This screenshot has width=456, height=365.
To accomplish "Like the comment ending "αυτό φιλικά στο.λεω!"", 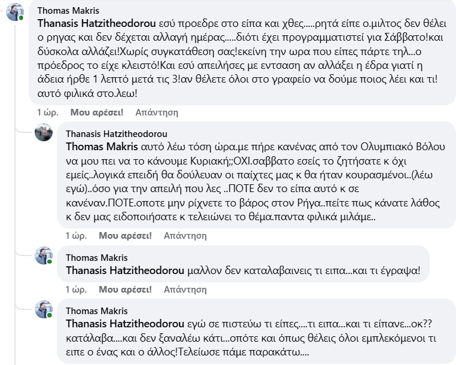I will click(97, 112).
